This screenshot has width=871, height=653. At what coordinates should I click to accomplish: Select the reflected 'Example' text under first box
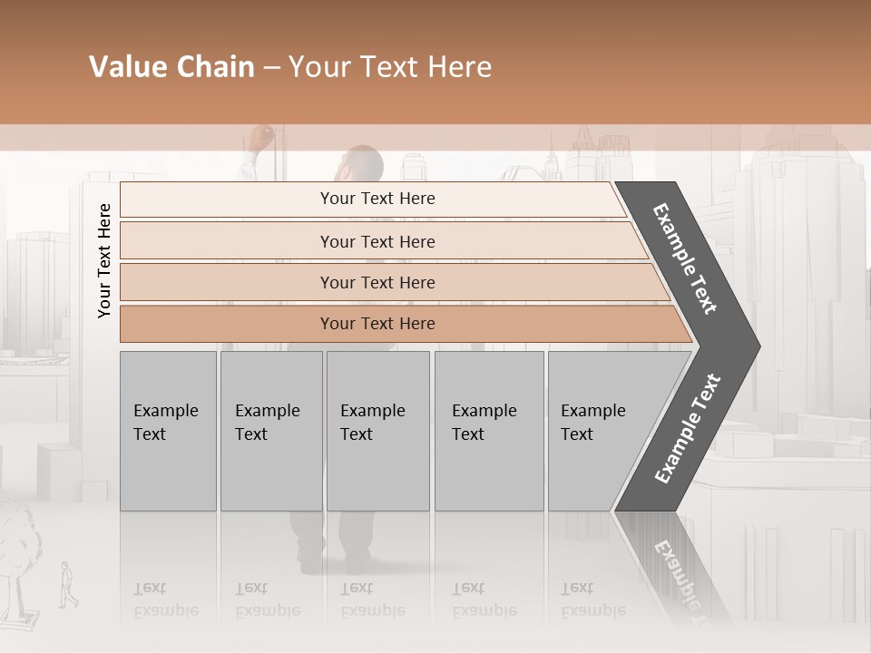(166, 611)
